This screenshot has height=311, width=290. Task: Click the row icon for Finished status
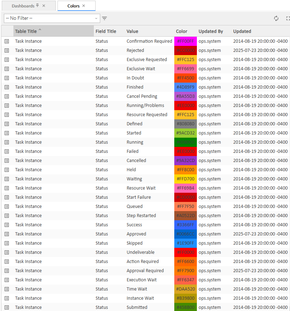[x=7, y=87]
